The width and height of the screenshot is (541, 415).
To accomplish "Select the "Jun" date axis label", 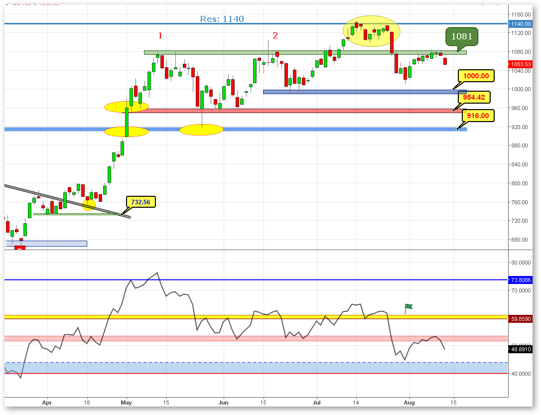I will coord(223,403).
